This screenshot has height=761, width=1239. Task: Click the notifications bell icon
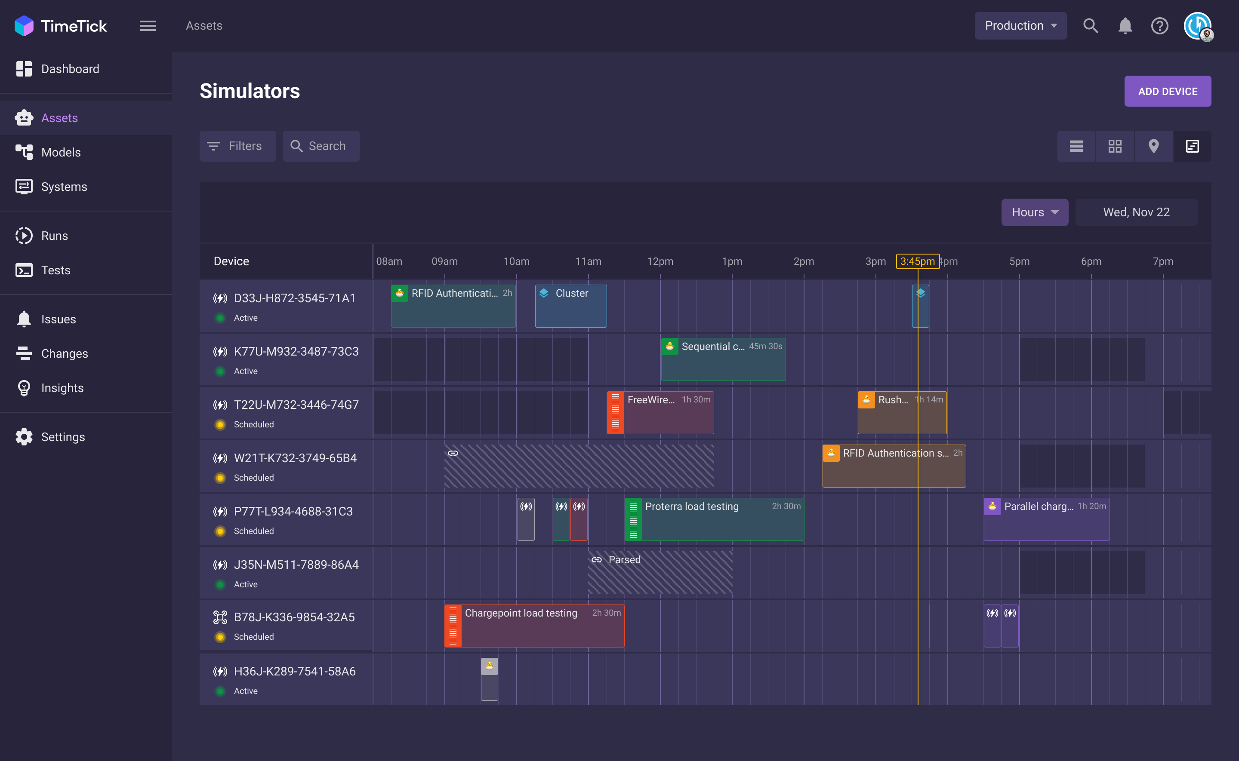pos(1125,26)
